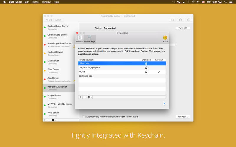Remove selected private key with minus button
236x147 pixels.
tap(84, 97)
